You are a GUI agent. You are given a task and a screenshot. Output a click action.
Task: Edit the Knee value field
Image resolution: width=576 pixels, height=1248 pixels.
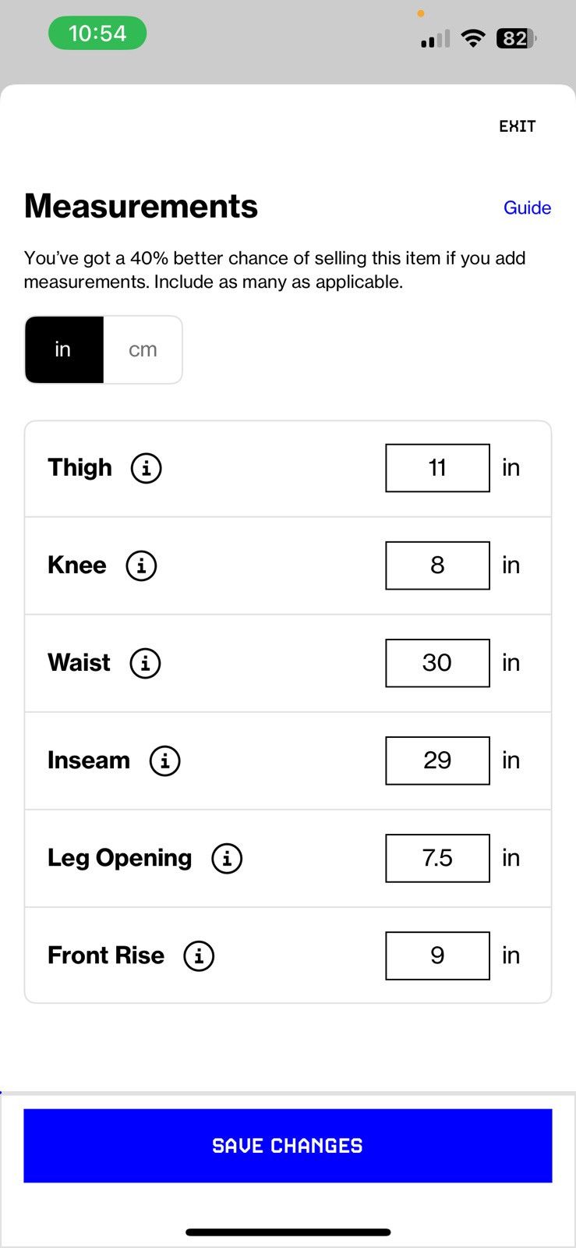click(437, 565)
